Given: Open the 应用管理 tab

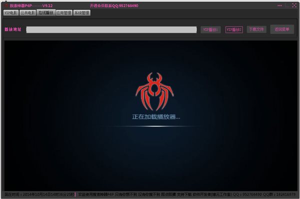Looking at the screenshot, I should [x=64, y=13].
